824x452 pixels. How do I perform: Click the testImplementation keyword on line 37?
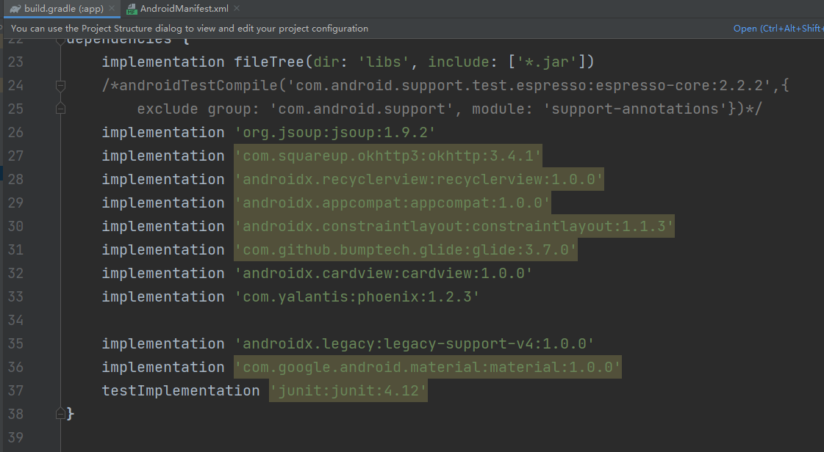click(x=181, y=390)
